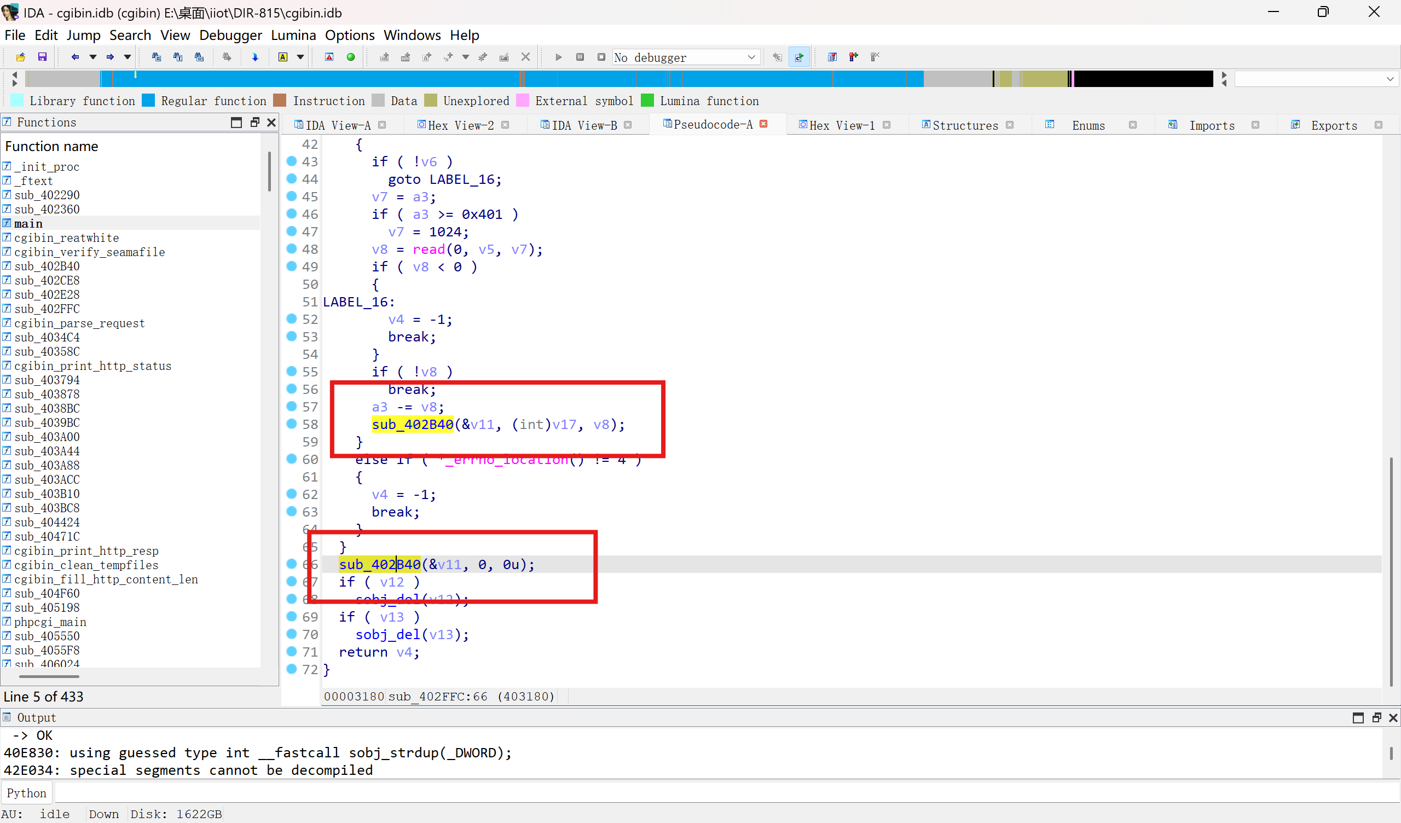The image size is (1401, 823).
Task: Jump forward with the right arrow
Action: pyautogui.click(x=110, y=57)
